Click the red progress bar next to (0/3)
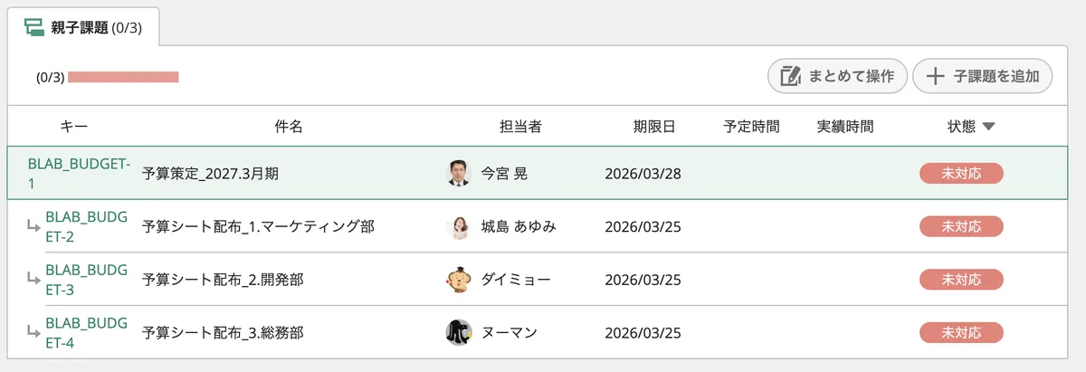Image resolution: width=1086 pixels, height=372 pixels. (x=123, y=77)
